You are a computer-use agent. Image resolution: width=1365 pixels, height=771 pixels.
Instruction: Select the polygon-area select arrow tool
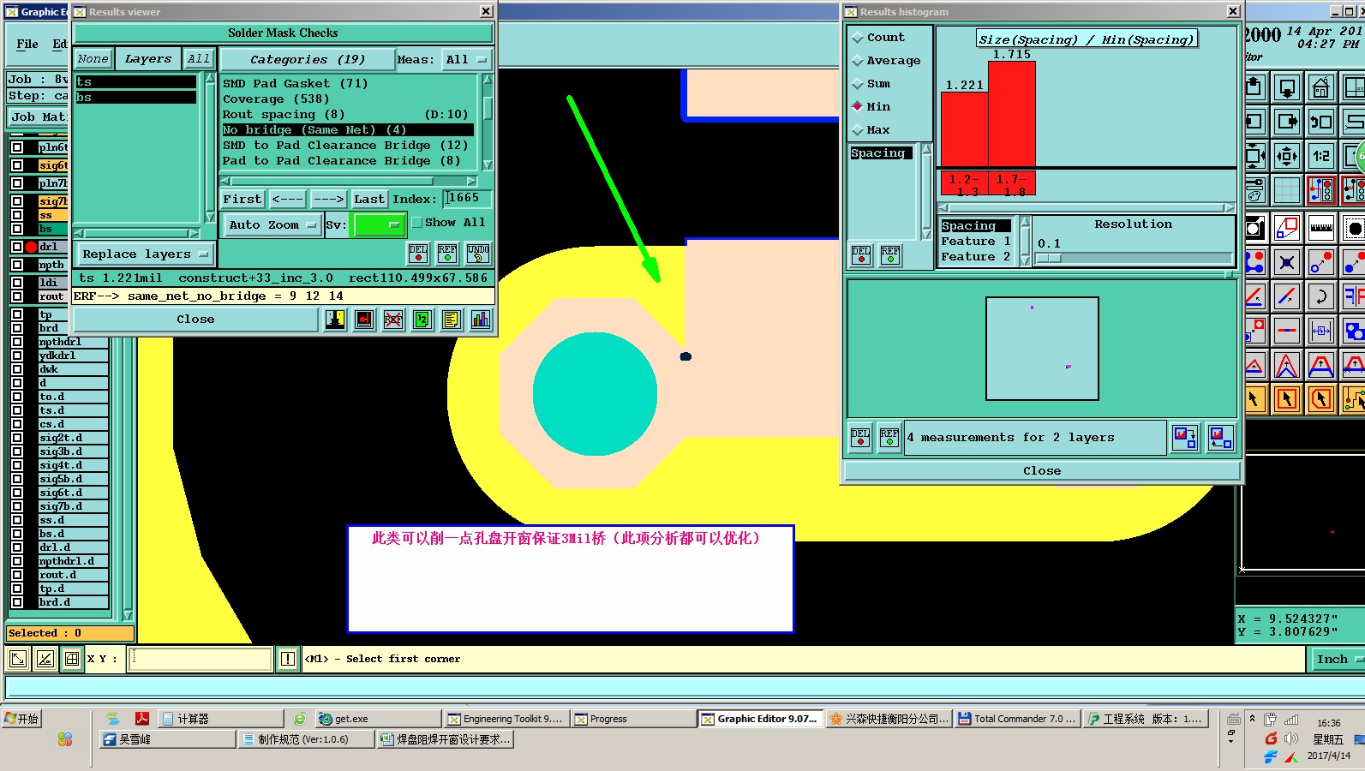pos(1320,399)
